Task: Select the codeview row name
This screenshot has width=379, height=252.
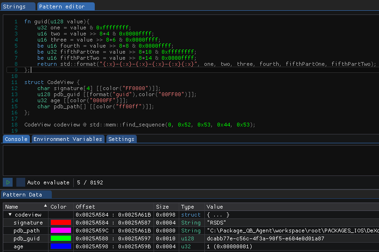Action: click(28, 215)
